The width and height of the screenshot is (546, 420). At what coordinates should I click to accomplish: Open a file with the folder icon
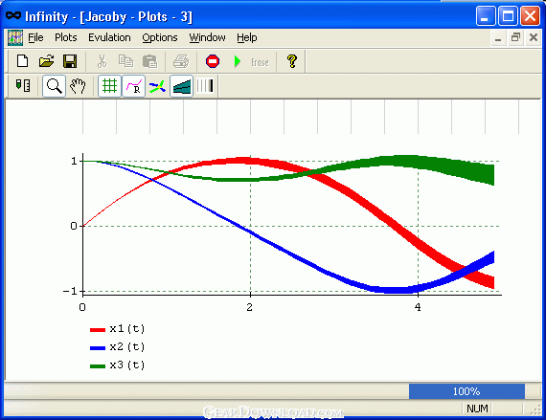46,61
